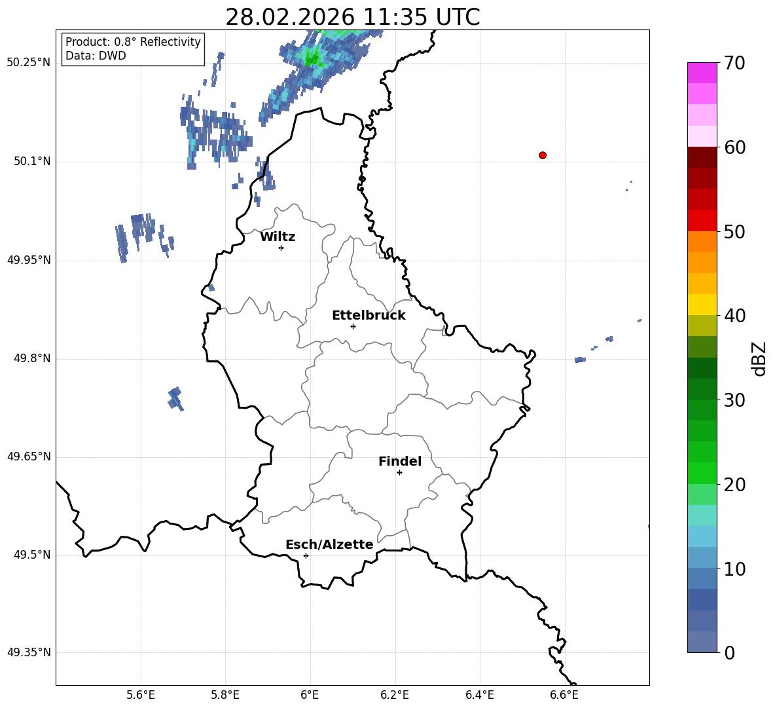Image resolution: width=775 pixels, height=708 pixels.
Task: Click the 49.95°N latitude label
Action: (x=29, y=260)
